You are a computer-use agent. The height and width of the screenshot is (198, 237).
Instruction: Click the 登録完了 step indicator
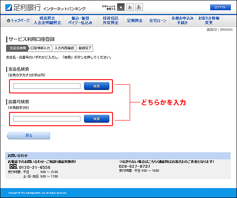tap(85, 48)
